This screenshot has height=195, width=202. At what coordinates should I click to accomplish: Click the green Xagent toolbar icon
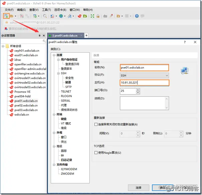click(x=85, y=16)
